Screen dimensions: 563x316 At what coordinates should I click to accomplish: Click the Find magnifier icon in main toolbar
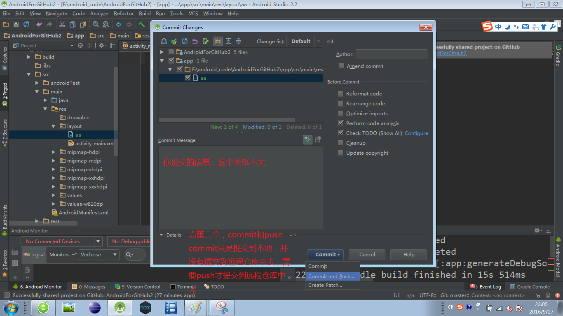96,24
